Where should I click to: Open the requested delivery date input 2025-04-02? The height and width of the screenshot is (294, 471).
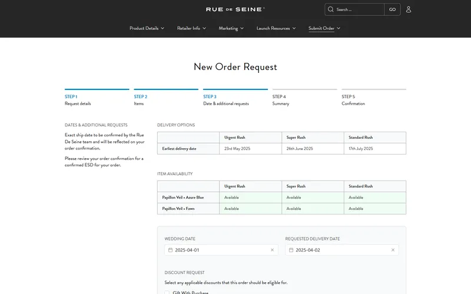pyautogui.click(x=342, y=250)
